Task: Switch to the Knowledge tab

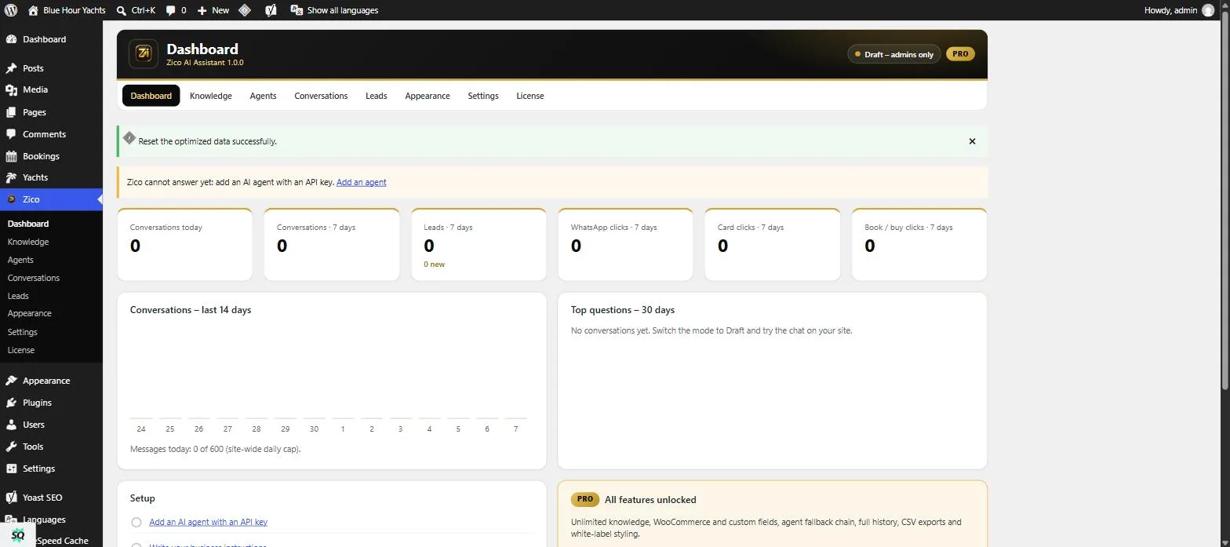Action: 211,96
